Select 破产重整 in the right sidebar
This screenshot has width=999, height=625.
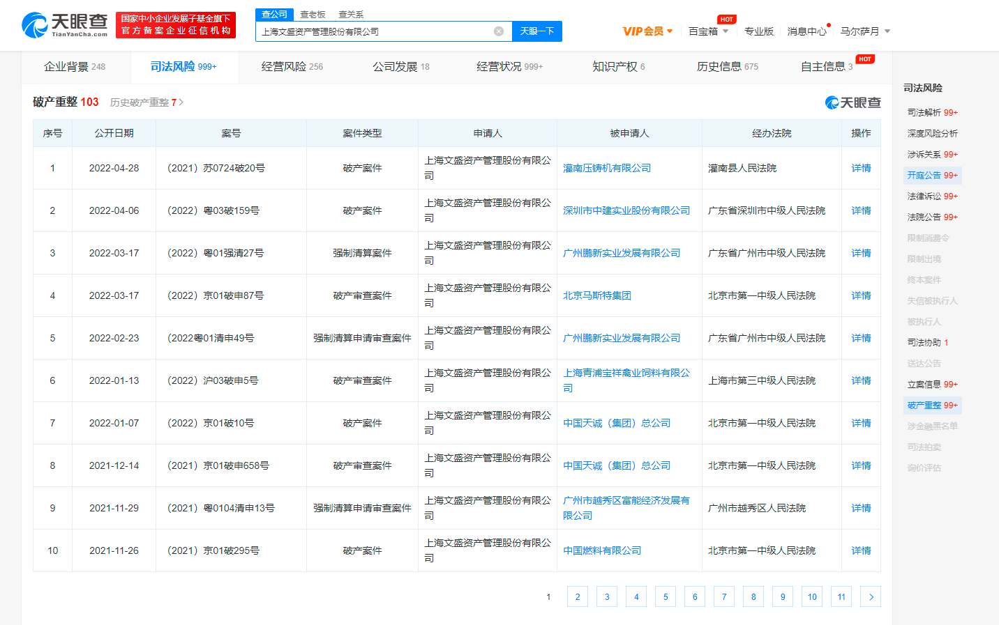(x=933, y=405)
